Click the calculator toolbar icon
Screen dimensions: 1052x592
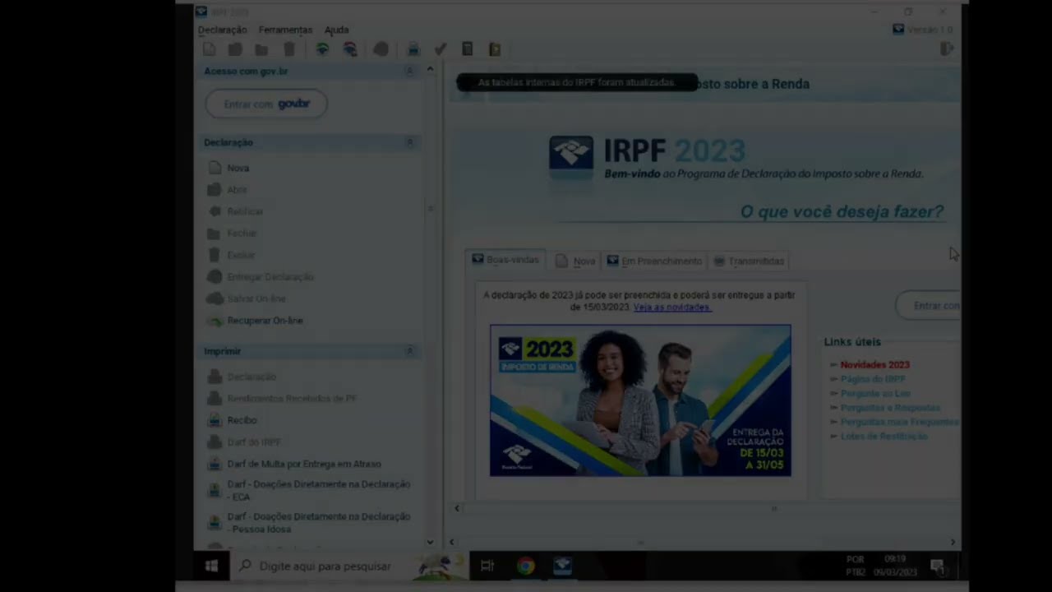click(467, 49)
